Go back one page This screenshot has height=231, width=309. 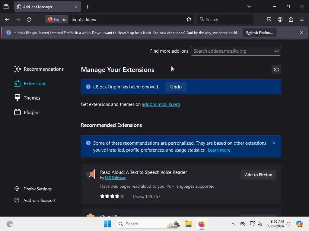[x=7, y=20]
